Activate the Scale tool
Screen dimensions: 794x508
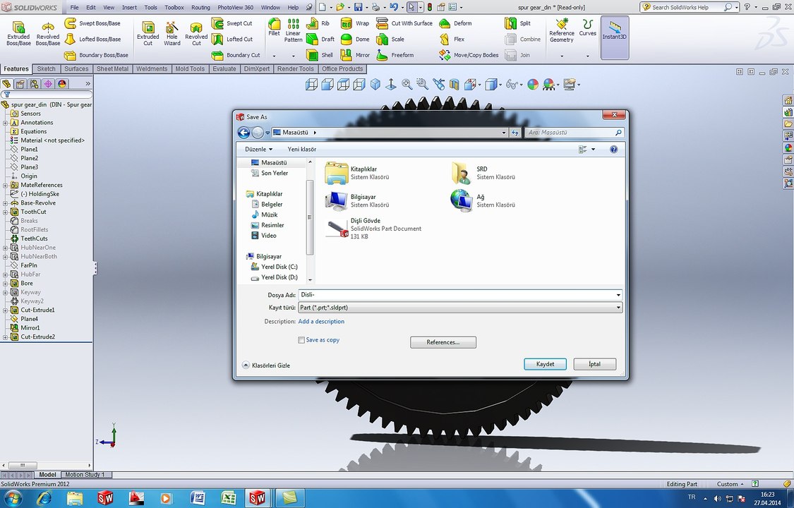tap(390, 39)
